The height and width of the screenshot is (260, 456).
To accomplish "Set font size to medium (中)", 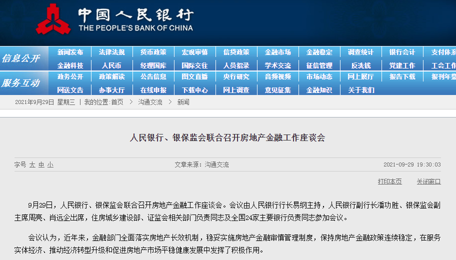I will 41,165.
